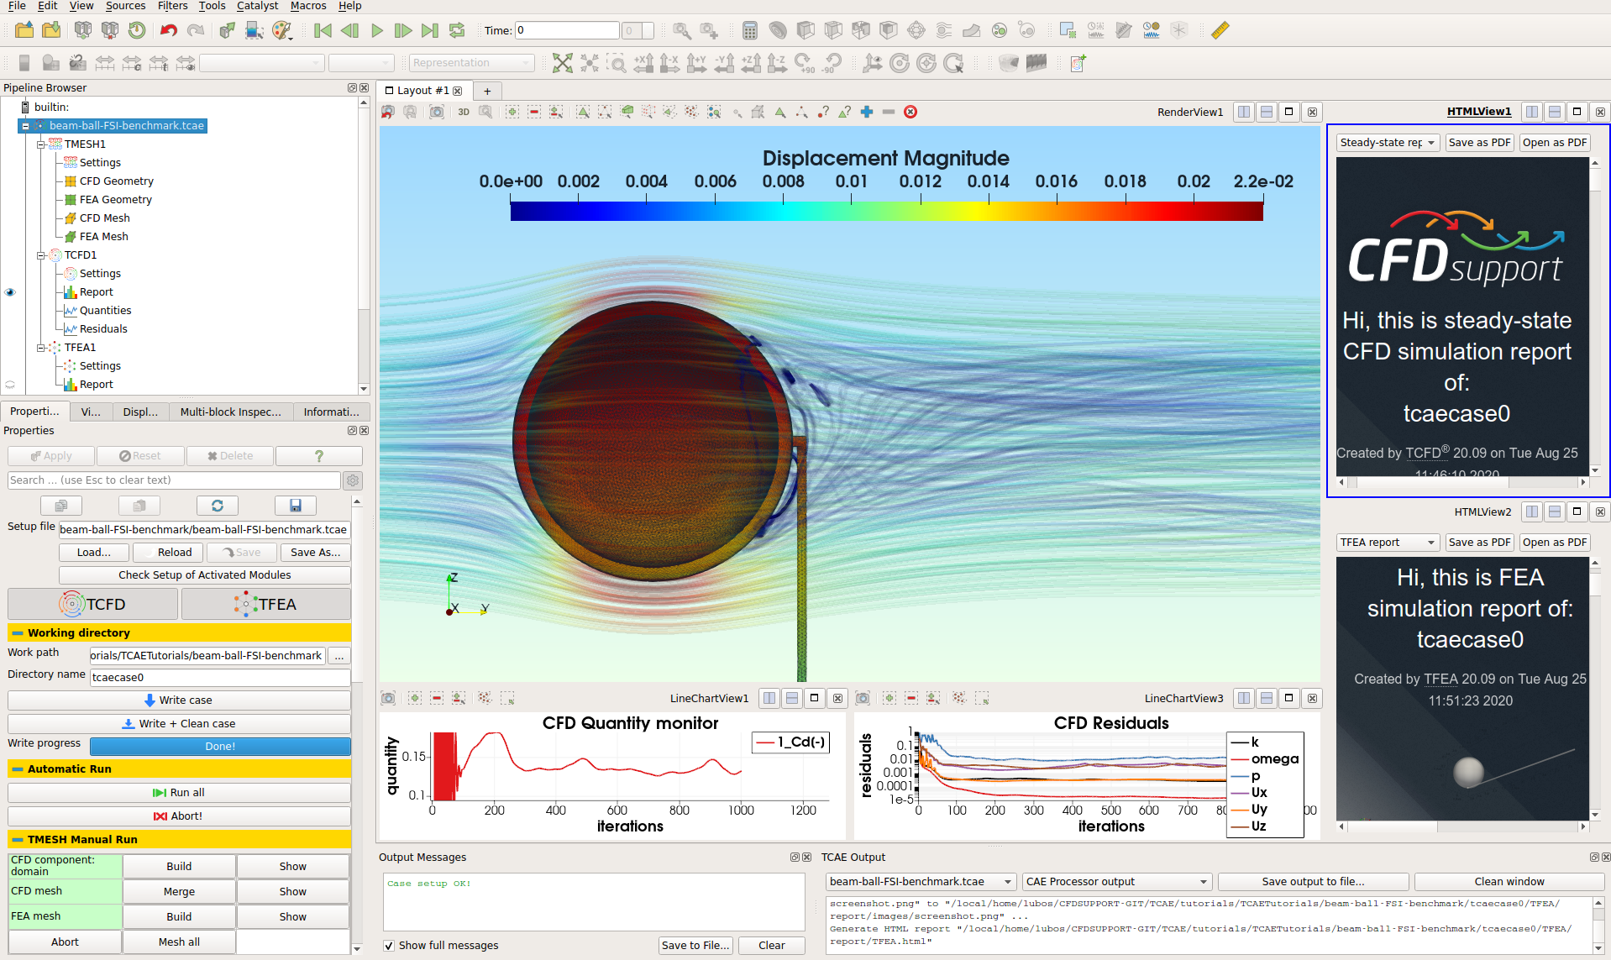Switch to the Multi-block Inspector tab
The image size is (1611, 960).
(x=230, y=412)
